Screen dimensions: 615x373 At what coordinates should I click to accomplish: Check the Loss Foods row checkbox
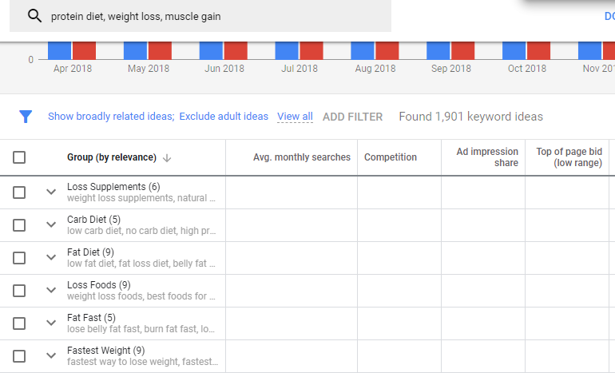19,291
